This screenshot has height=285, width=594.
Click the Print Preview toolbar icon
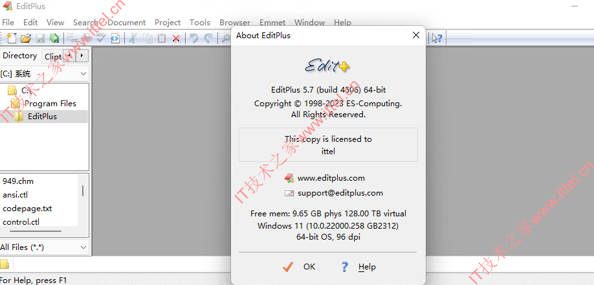[x=72, y=38]
